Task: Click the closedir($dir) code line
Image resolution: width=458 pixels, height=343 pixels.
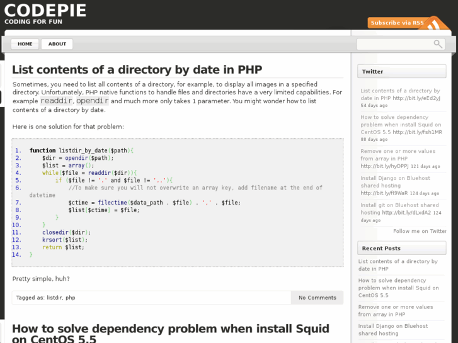Action: [67, 232]
